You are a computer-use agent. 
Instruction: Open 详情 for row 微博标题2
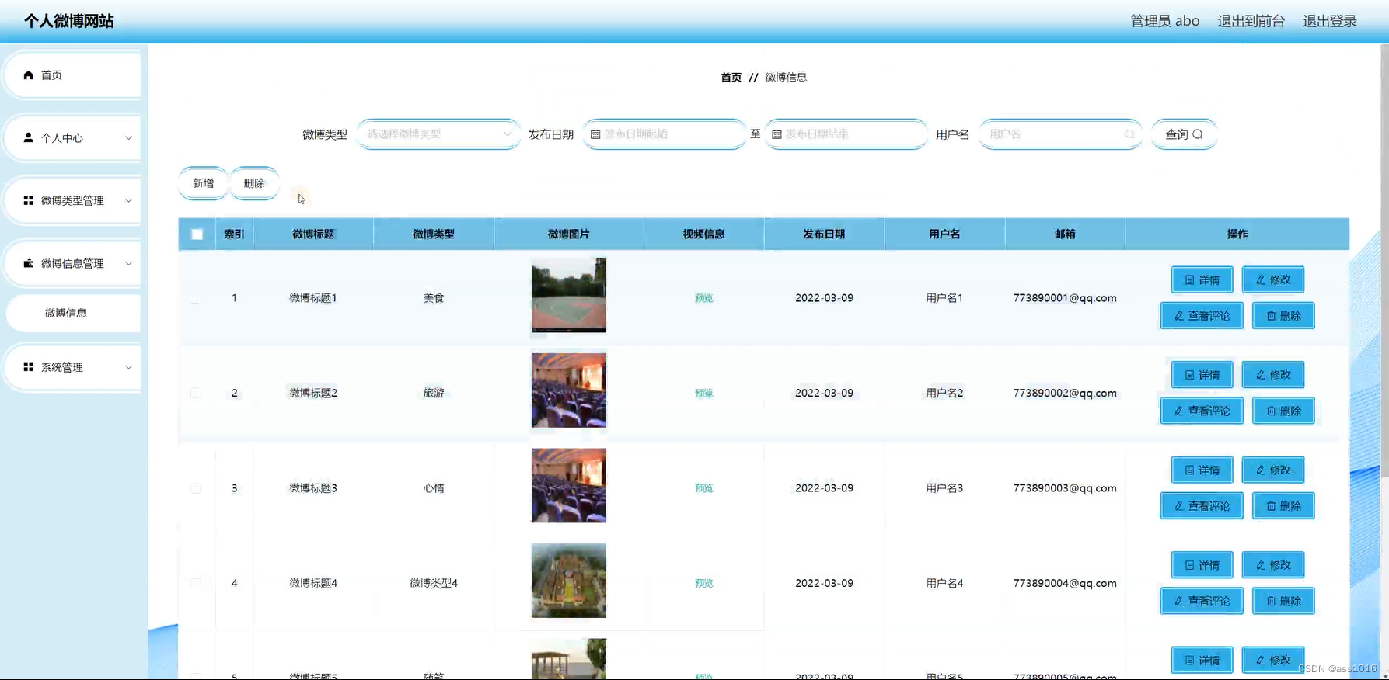pyautogui.click(x=1202, y=375)
